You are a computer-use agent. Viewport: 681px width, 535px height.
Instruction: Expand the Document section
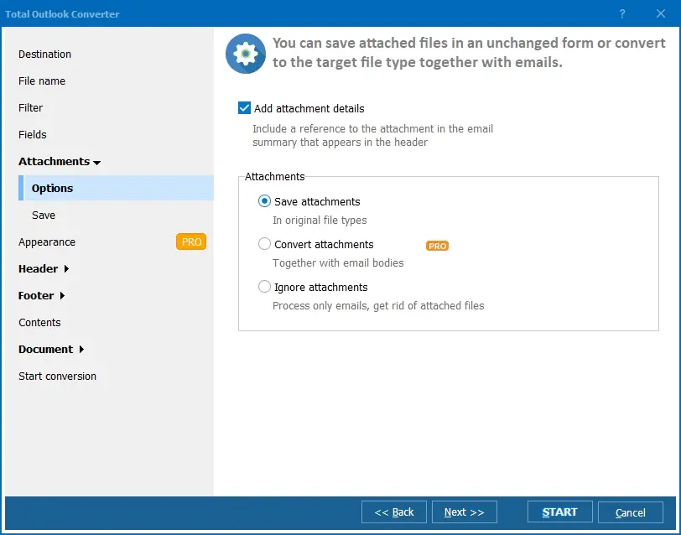pos(48,349)
